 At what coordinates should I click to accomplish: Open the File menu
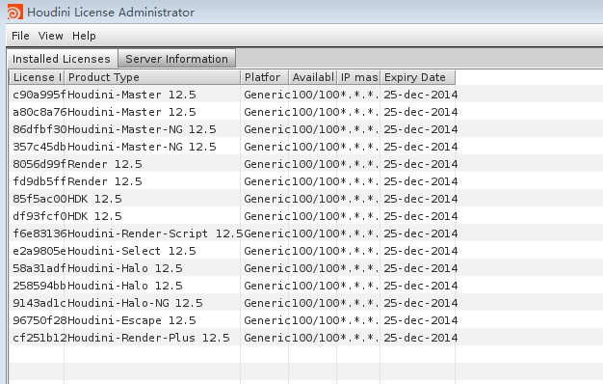[20, 36]
